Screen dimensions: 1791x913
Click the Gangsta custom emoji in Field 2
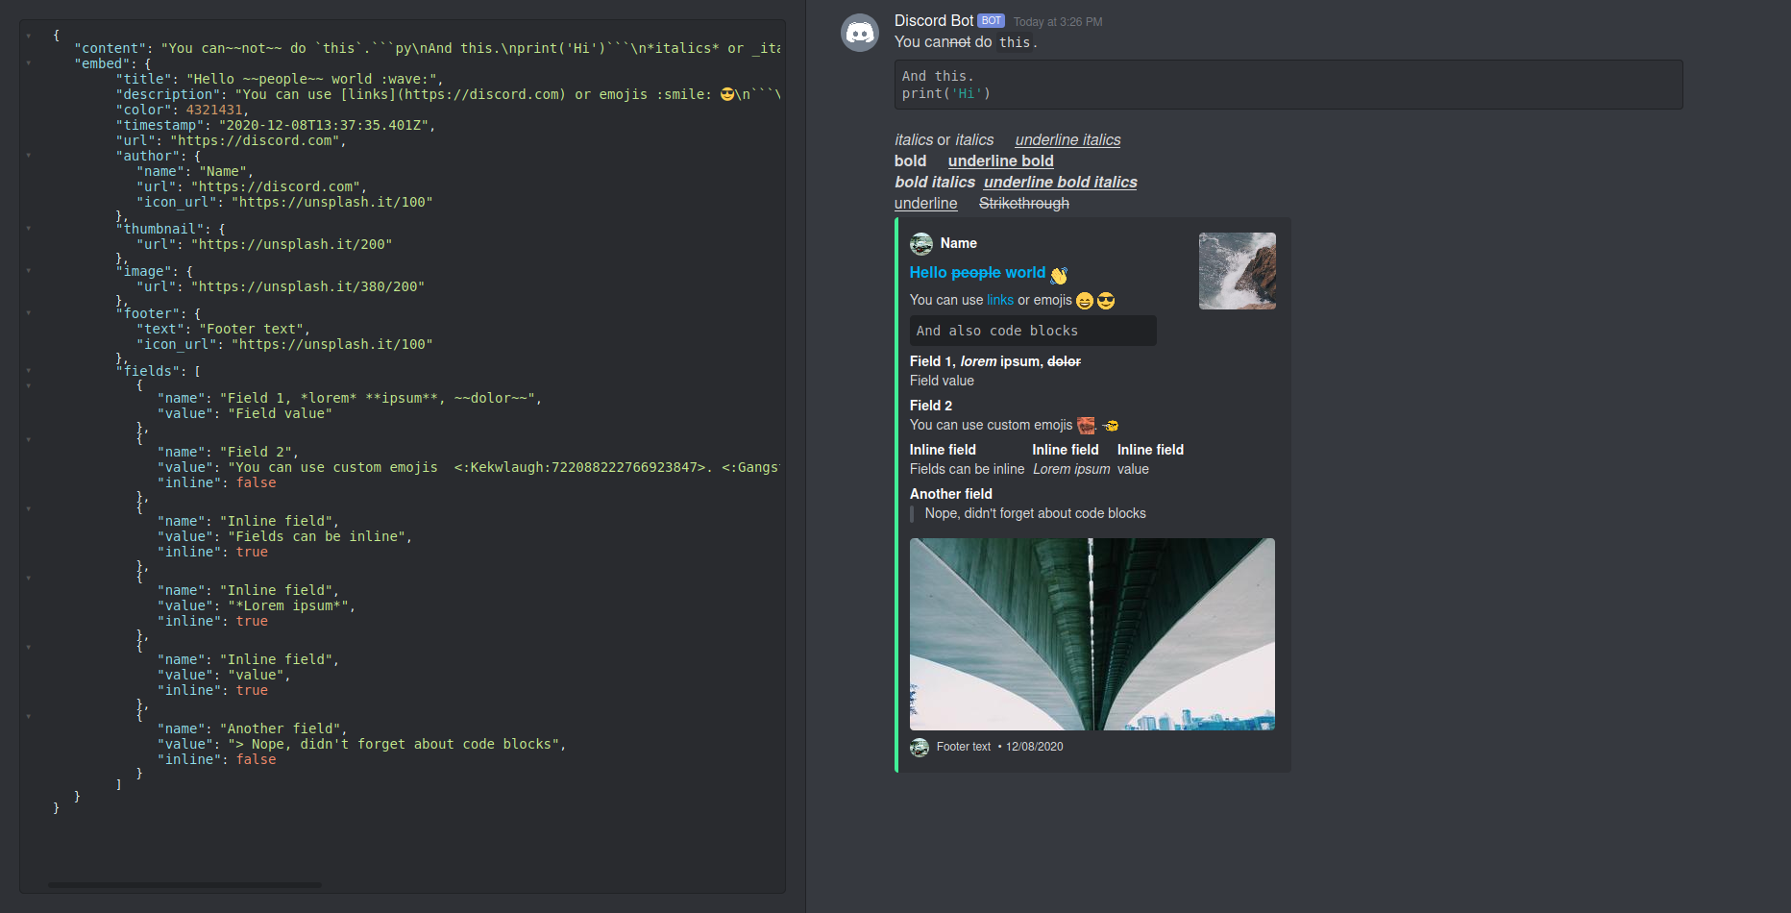(1110, 425)
